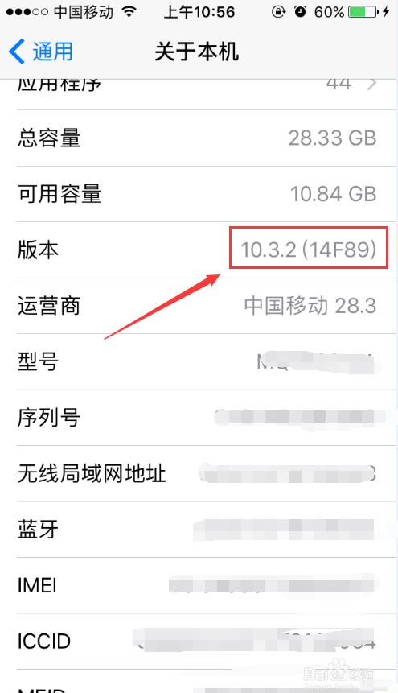Image resolution: width=398 pixels, height=693 pixels.
Task: Tap the 版本 10.3.2 (14F89) value
Action: pos(308,250)
